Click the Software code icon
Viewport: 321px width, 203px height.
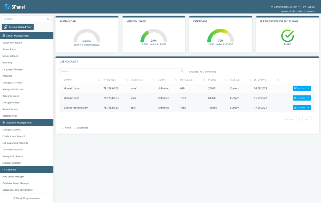(3, 169)
